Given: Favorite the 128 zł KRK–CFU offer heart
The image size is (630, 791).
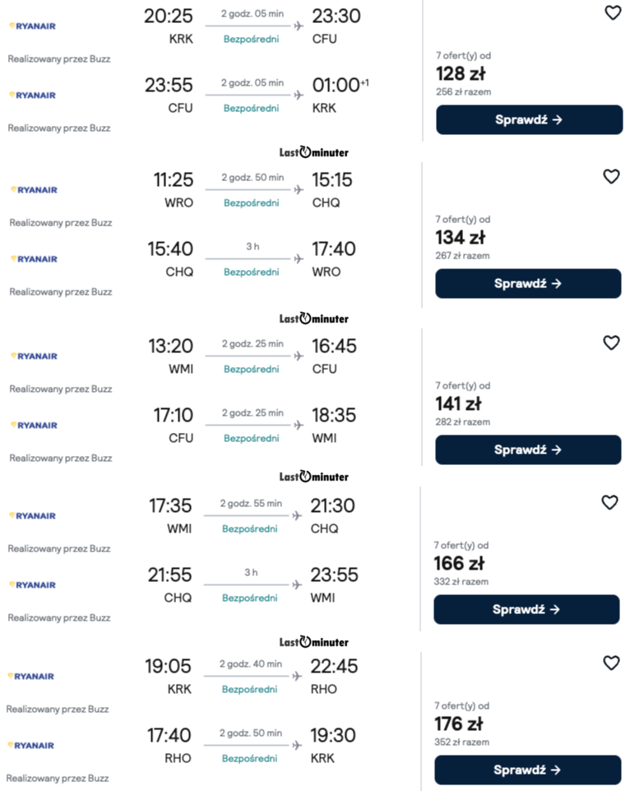Looking at the screenshot, I should coord(612,13).
